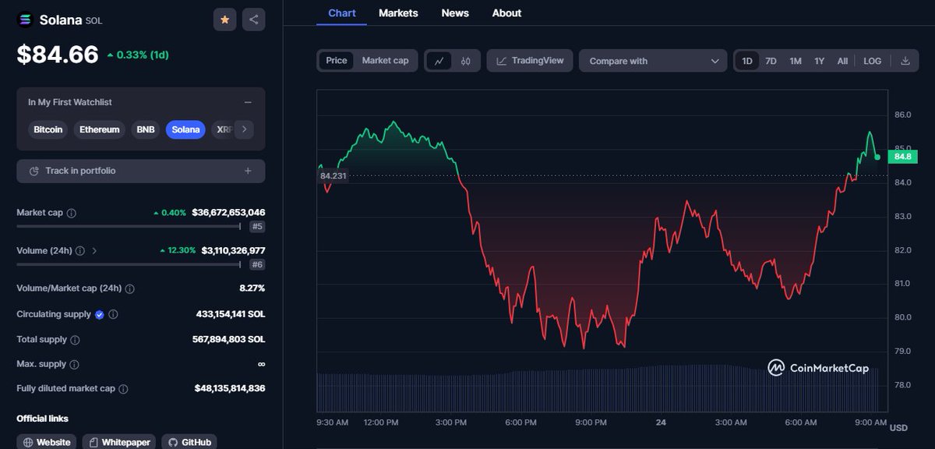Open the News tab
This screenshot has width=935, height=449.
point(455,13)
